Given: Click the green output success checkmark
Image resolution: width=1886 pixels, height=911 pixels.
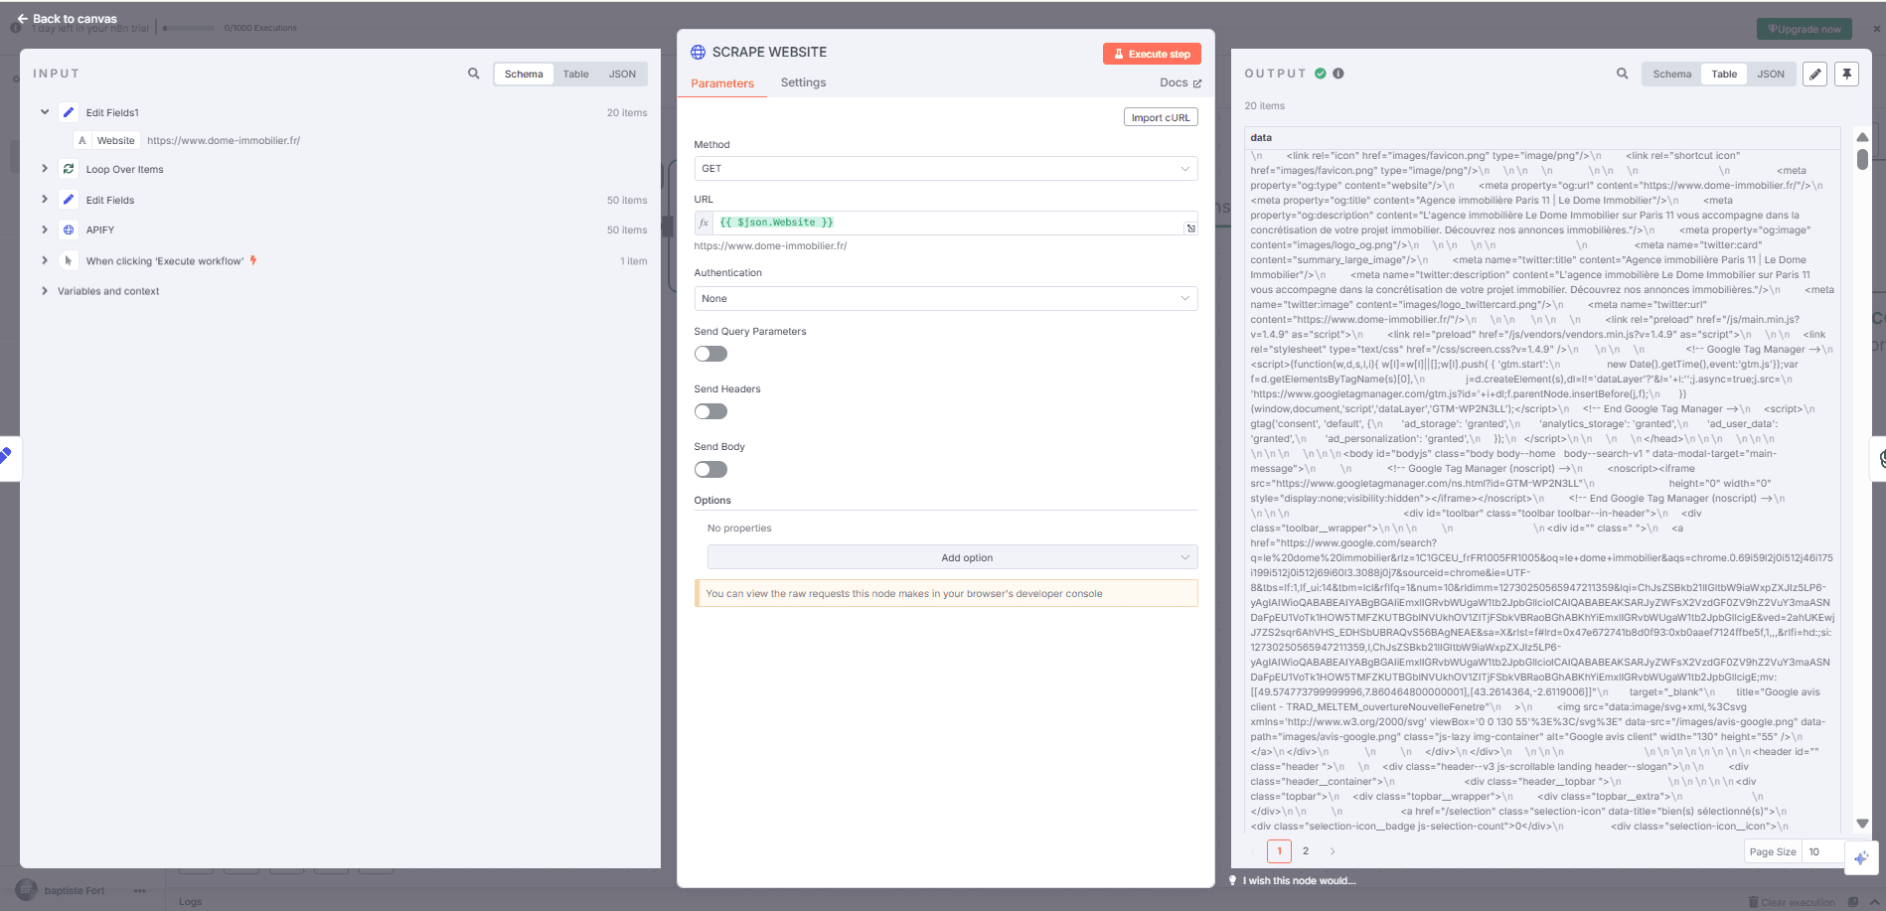Looking at the screenshot, I should (x=1321, y=74).
